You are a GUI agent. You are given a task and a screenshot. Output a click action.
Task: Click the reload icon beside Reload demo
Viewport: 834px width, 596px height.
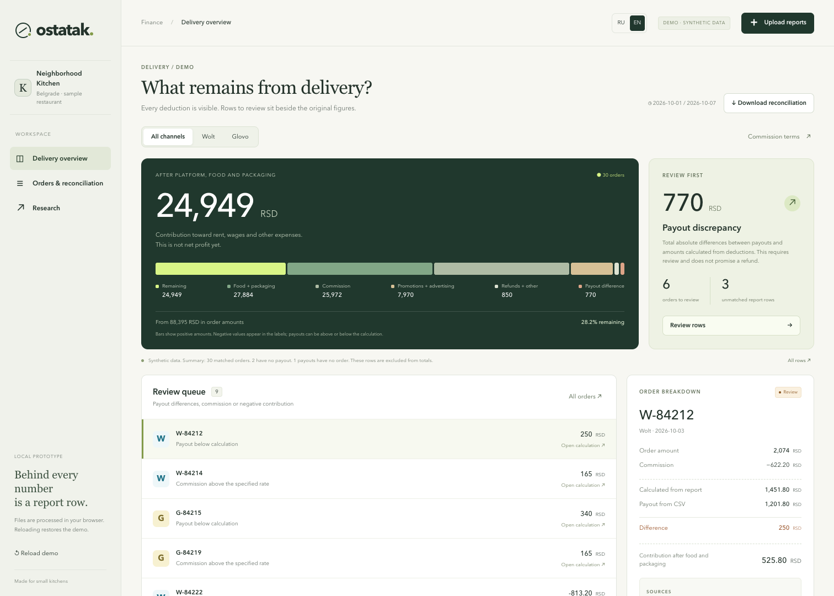(17, 553)
